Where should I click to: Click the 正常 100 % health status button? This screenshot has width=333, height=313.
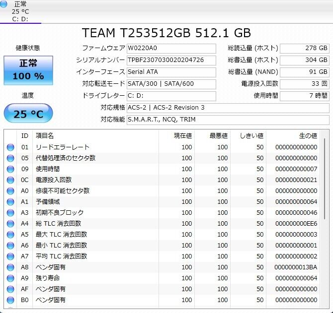[x=28, y=70]
